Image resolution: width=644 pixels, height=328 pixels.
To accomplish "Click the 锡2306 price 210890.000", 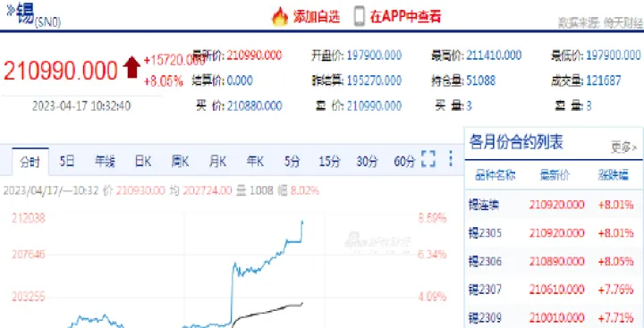I will tap(556, 261).
